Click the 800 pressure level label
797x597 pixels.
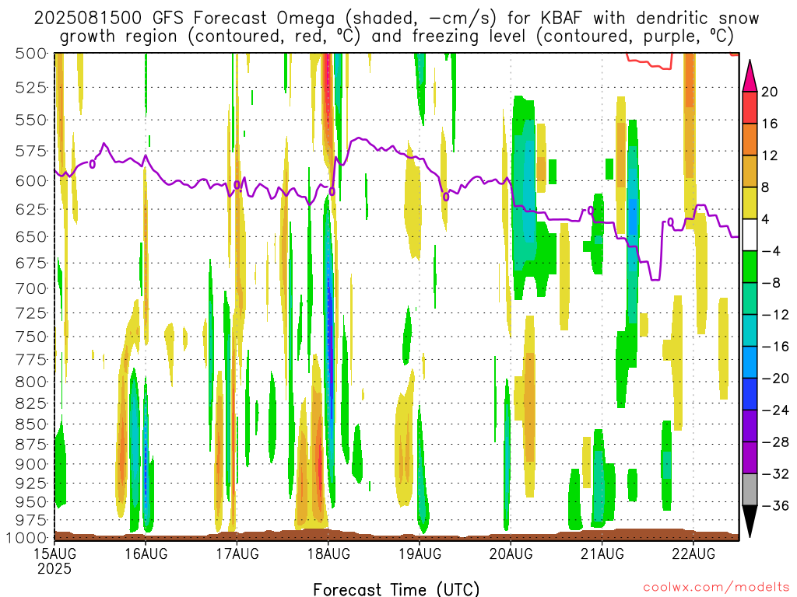(31, 382)
